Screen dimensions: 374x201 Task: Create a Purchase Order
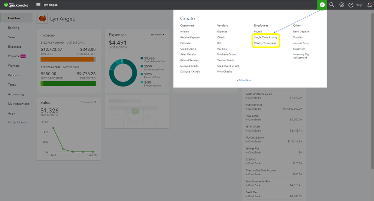pyautogui.click(x=226, y=54)
